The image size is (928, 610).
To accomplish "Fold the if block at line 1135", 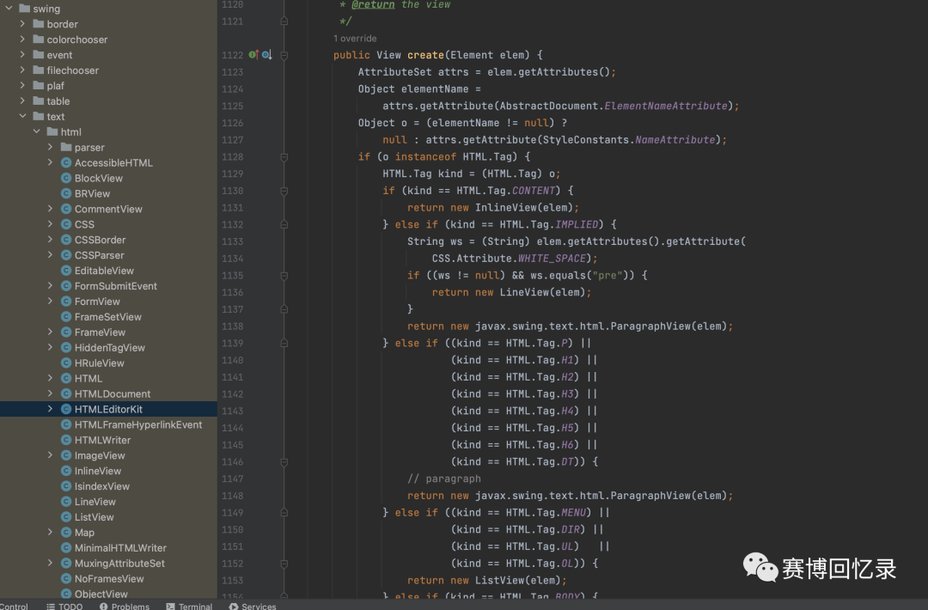I will click(x=284, y=275).
